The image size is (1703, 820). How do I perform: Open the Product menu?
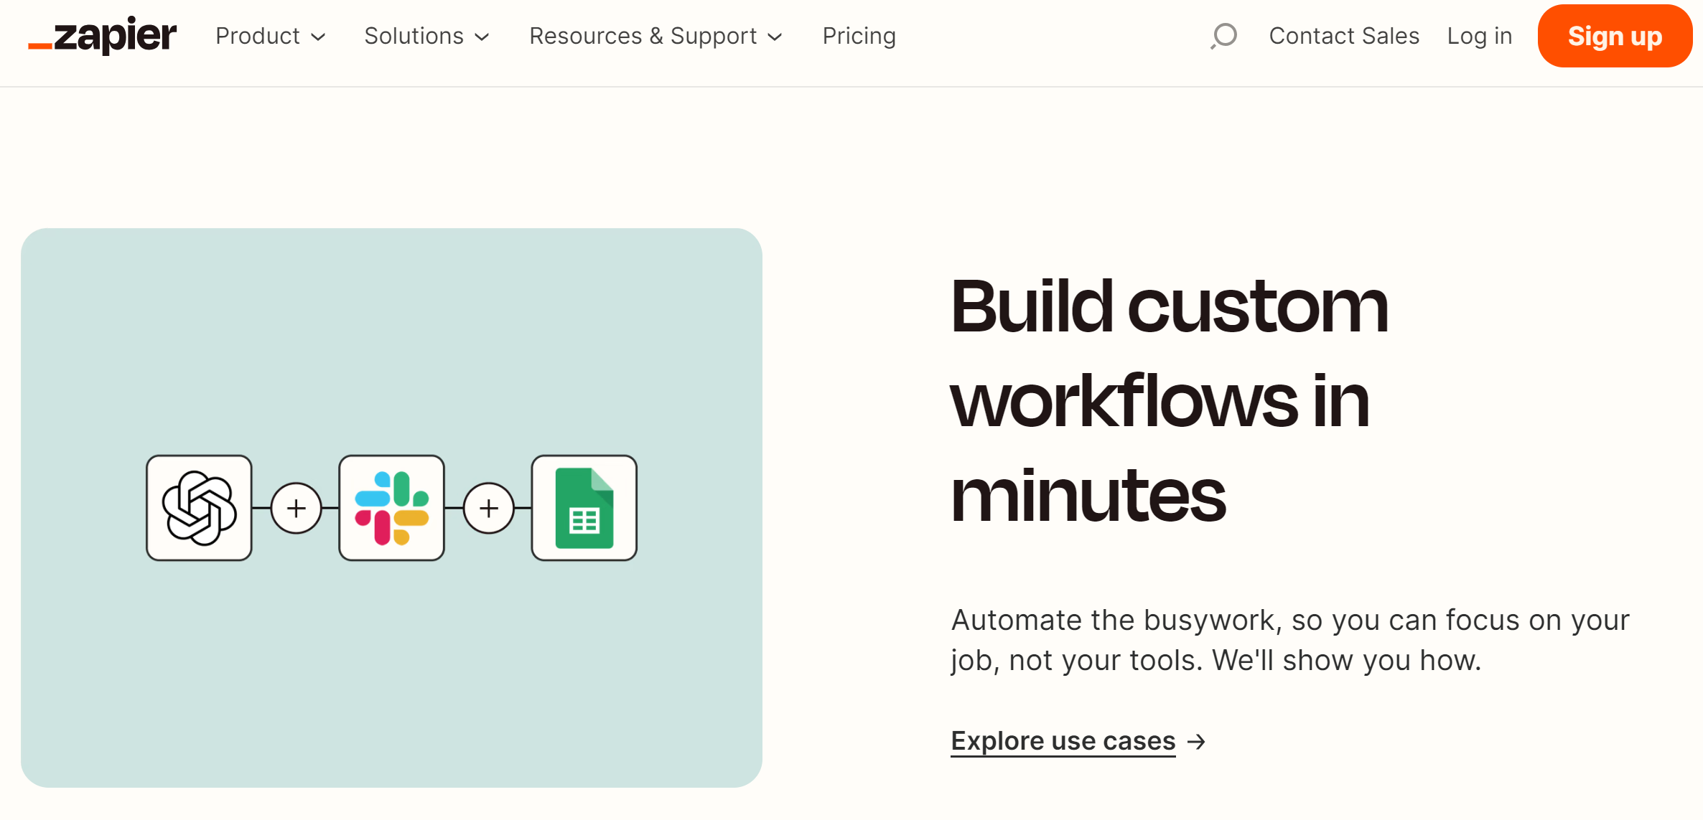click(x=258, y=36)
